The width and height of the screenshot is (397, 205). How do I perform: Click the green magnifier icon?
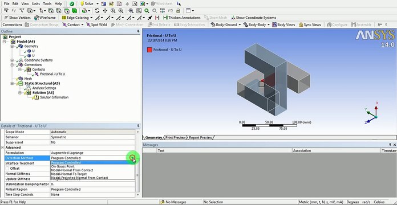[147, 11]
